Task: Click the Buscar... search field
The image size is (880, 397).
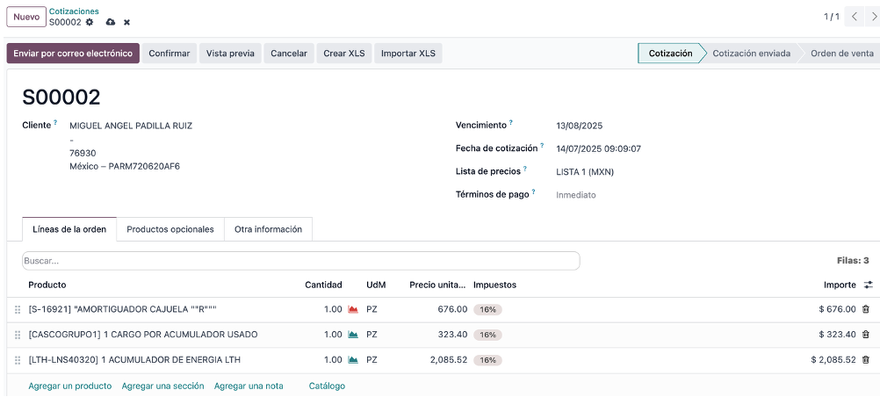Action: [x=301, y=261]
